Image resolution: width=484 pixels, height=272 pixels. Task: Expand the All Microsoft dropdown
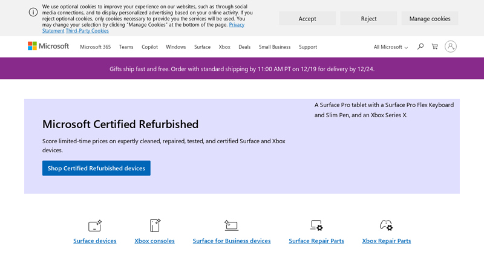391,47
